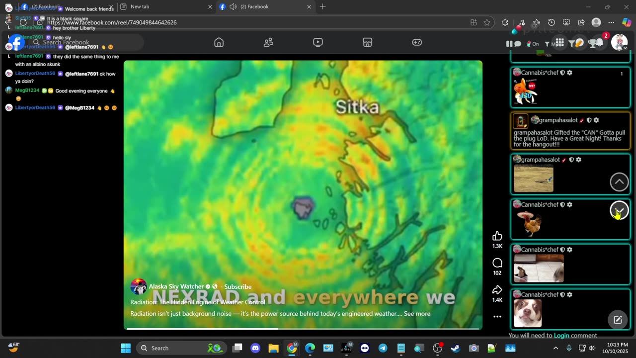Open the Facebook Gaming icon
The image size is (636, 358).
(417, 42)
